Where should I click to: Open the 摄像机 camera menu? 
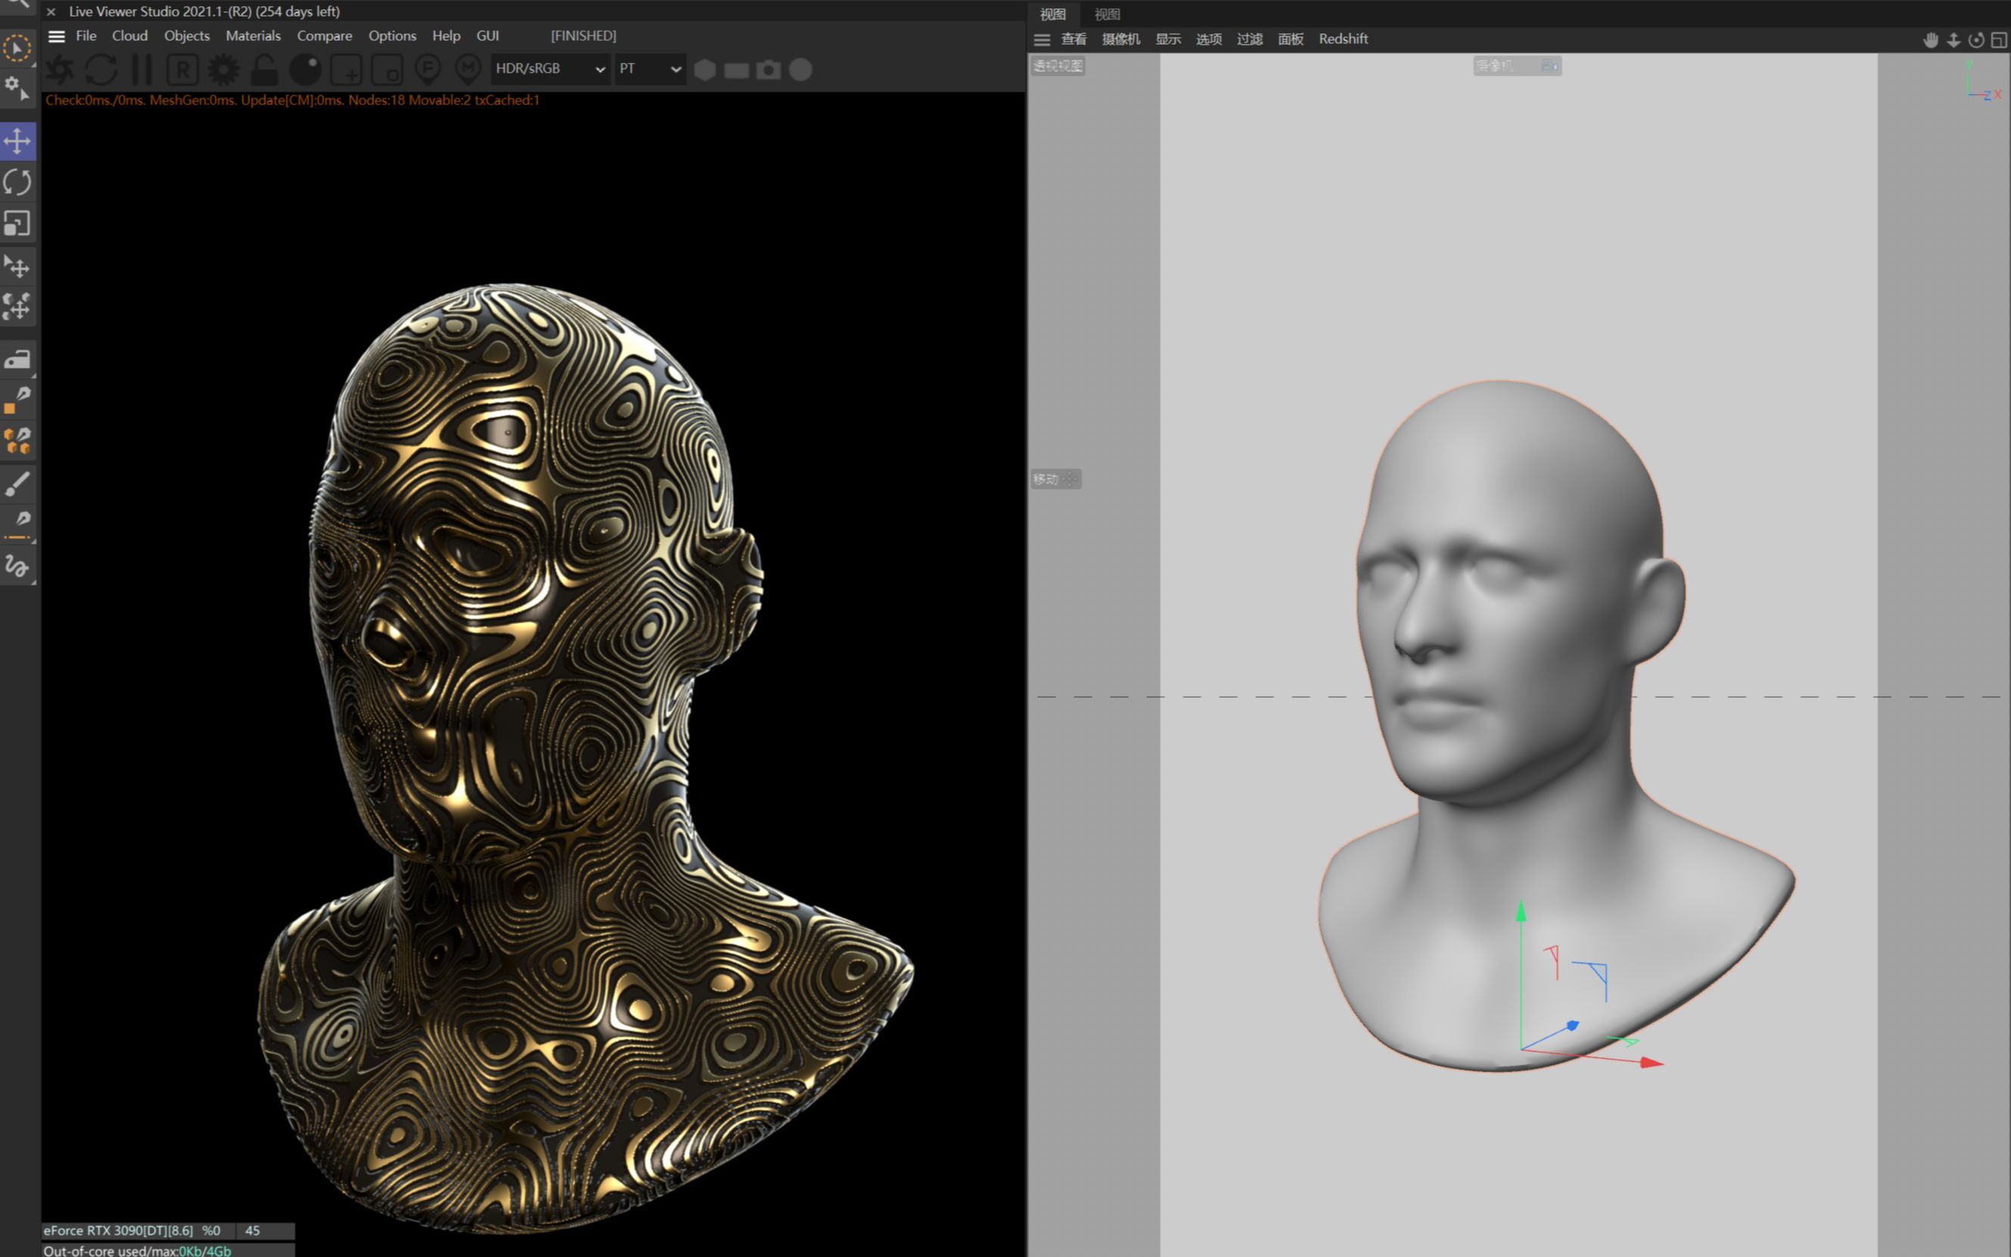1120,39
